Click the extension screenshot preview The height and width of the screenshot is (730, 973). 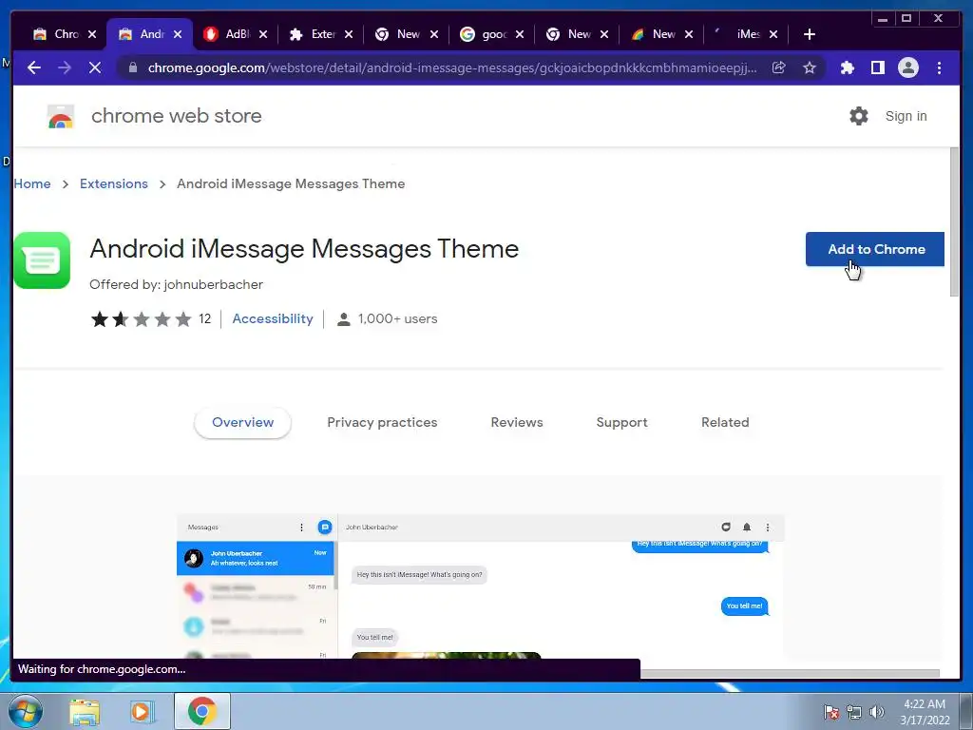pyautogui.click(x=480, y=586)
